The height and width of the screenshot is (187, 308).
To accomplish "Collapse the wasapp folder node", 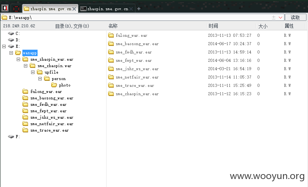I will [x=11, y=53].
